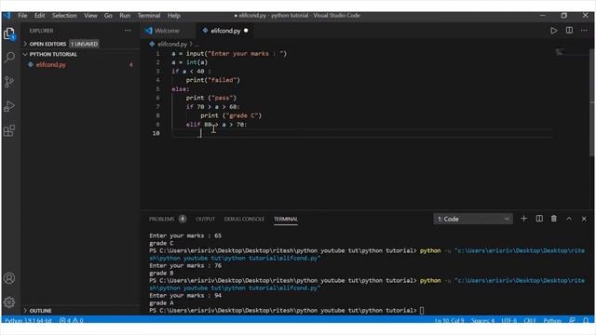Open the Edit menu

coord(39,16)
